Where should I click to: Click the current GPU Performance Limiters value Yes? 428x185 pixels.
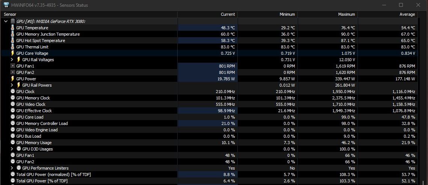232,168
